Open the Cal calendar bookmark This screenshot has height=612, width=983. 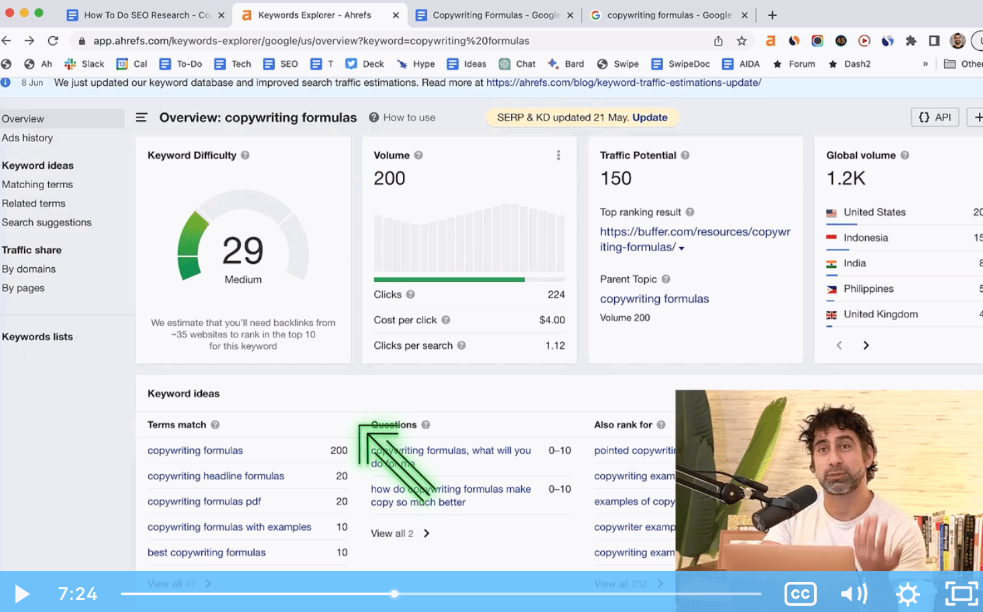(132, 64)
